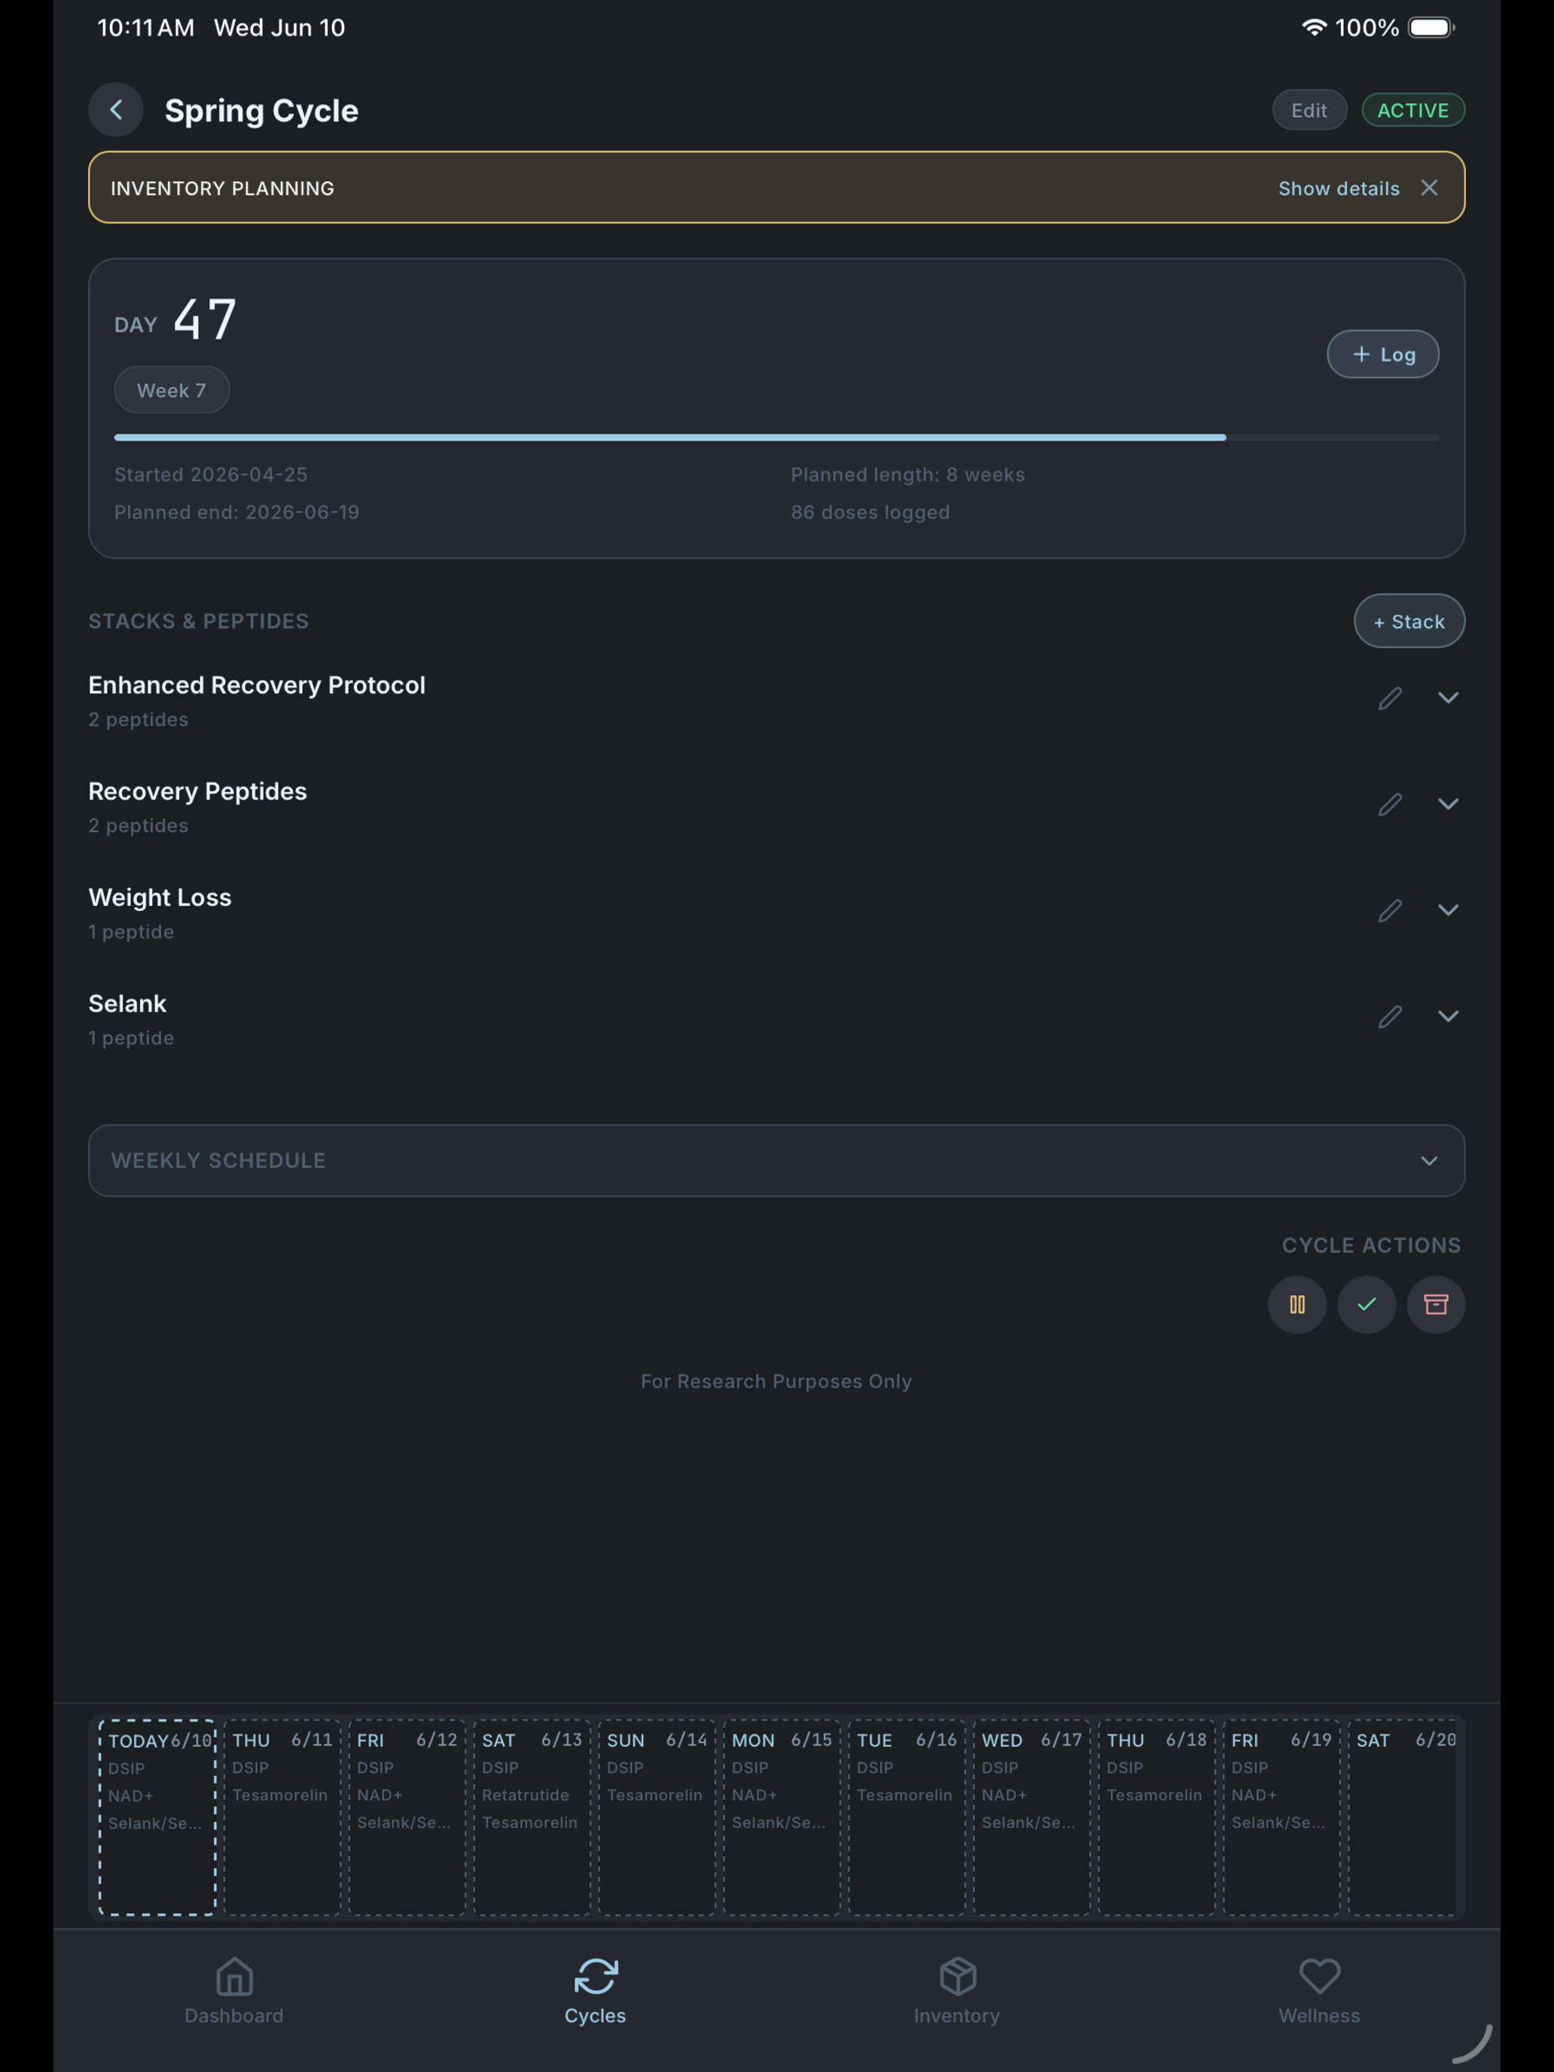Click Retatrutide in SAT 6/13 card
The width and height of the screenshot is (1554, 2072).
click(x=526, y=1795)
